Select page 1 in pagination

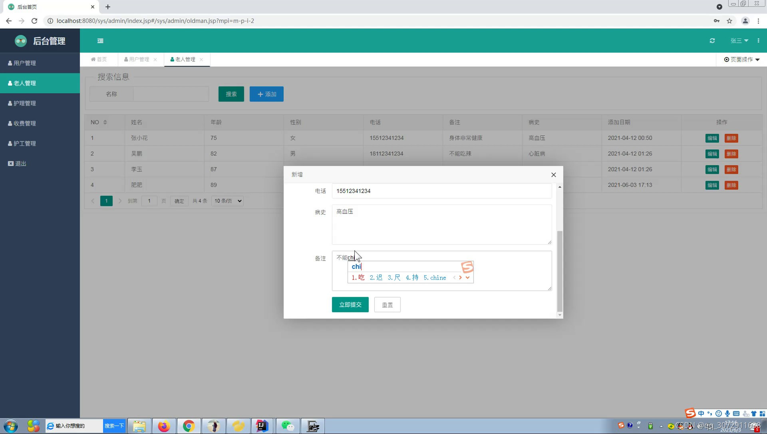point(106,201)
